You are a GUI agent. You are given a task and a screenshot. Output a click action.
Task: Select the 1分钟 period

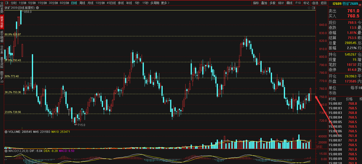(x=23, y=3)
